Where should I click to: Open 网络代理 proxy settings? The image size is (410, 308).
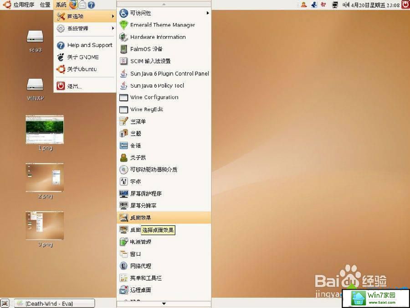(x=164, y=266)
